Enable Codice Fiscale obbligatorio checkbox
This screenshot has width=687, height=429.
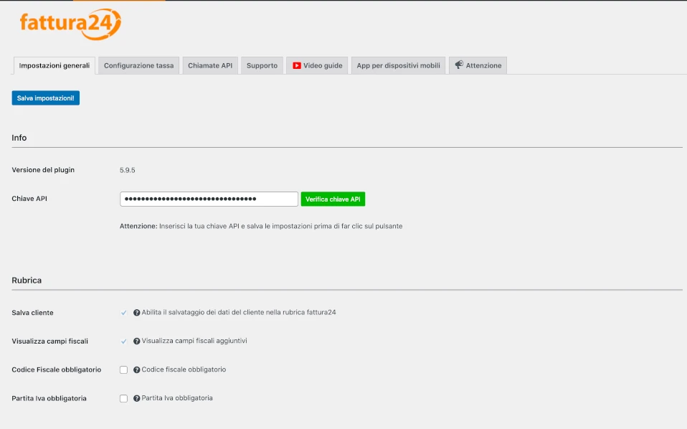pyautogui.click(x=123, y=370)
